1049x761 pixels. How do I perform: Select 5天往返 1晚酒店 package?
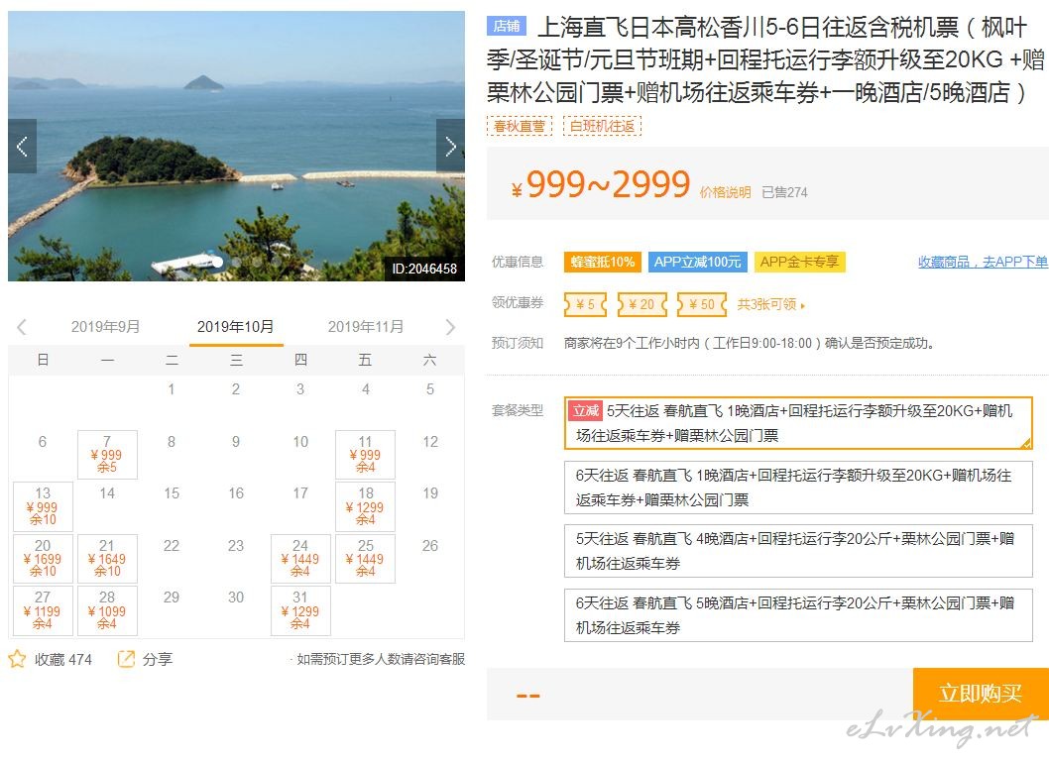click(798, 423)
